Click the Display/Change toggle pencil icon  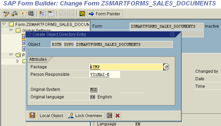click(6, 14)
